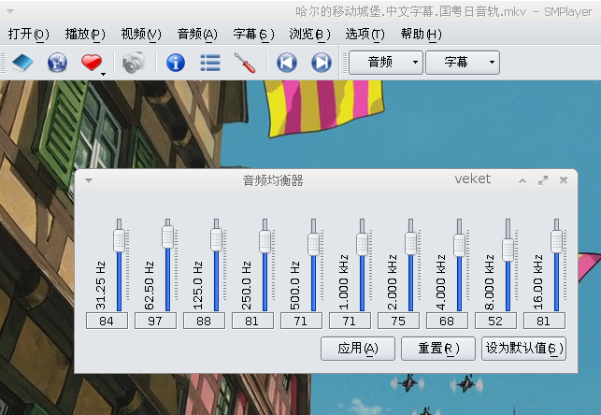Click the 125.0 Hz equalizer slider handle
The height and width of the screenshot is (415, 601).
pyautogui.click(x=216, y=239)
